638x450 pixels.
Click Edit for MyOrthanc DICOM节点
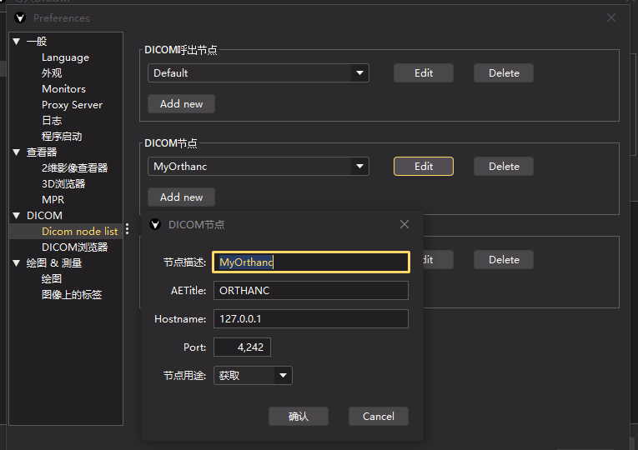(x=424, y=167)
